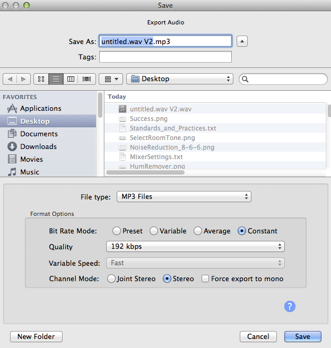The height and width of the screenshot is (348, 331).
Task: Go back with the left arrow button
Action: 10,79
